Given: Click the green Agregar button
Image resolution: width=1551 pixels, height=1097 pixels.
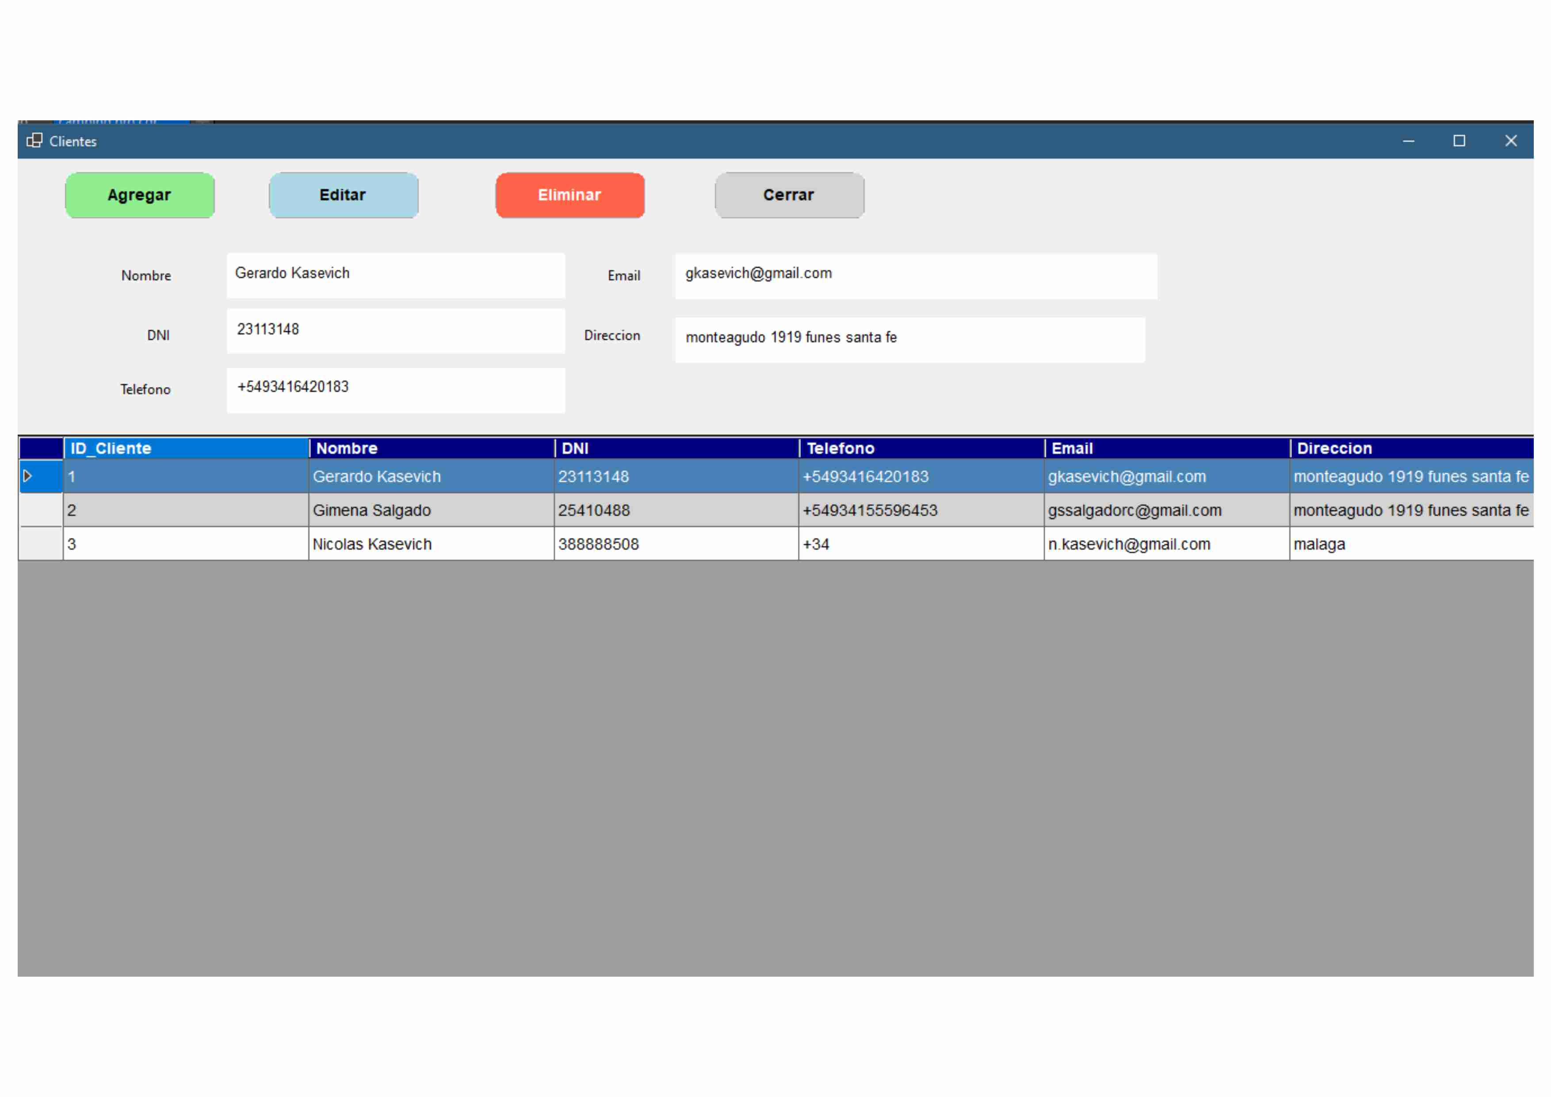Looking at the screenshot, I should pyautogui.click(x=140, y=196).
